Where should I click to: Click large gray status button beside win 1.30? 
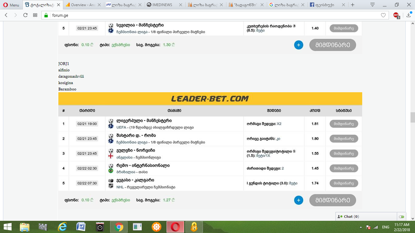click(332, 45)
